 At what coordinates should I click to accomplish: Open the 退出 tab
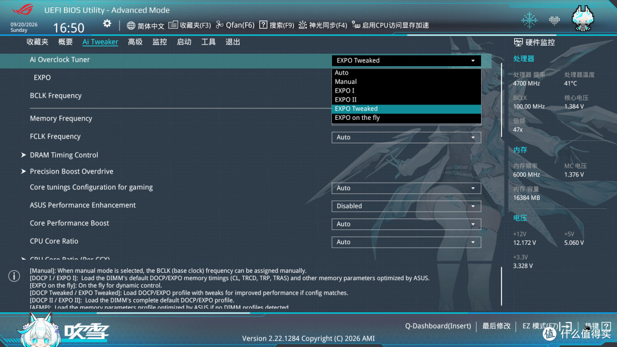click(x=233, y=42)
